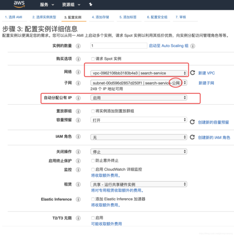Click 创建新的容量预留 link
The width and height of the screenshot is (234, 236).
pyautogui.click(x=213, y=122)
